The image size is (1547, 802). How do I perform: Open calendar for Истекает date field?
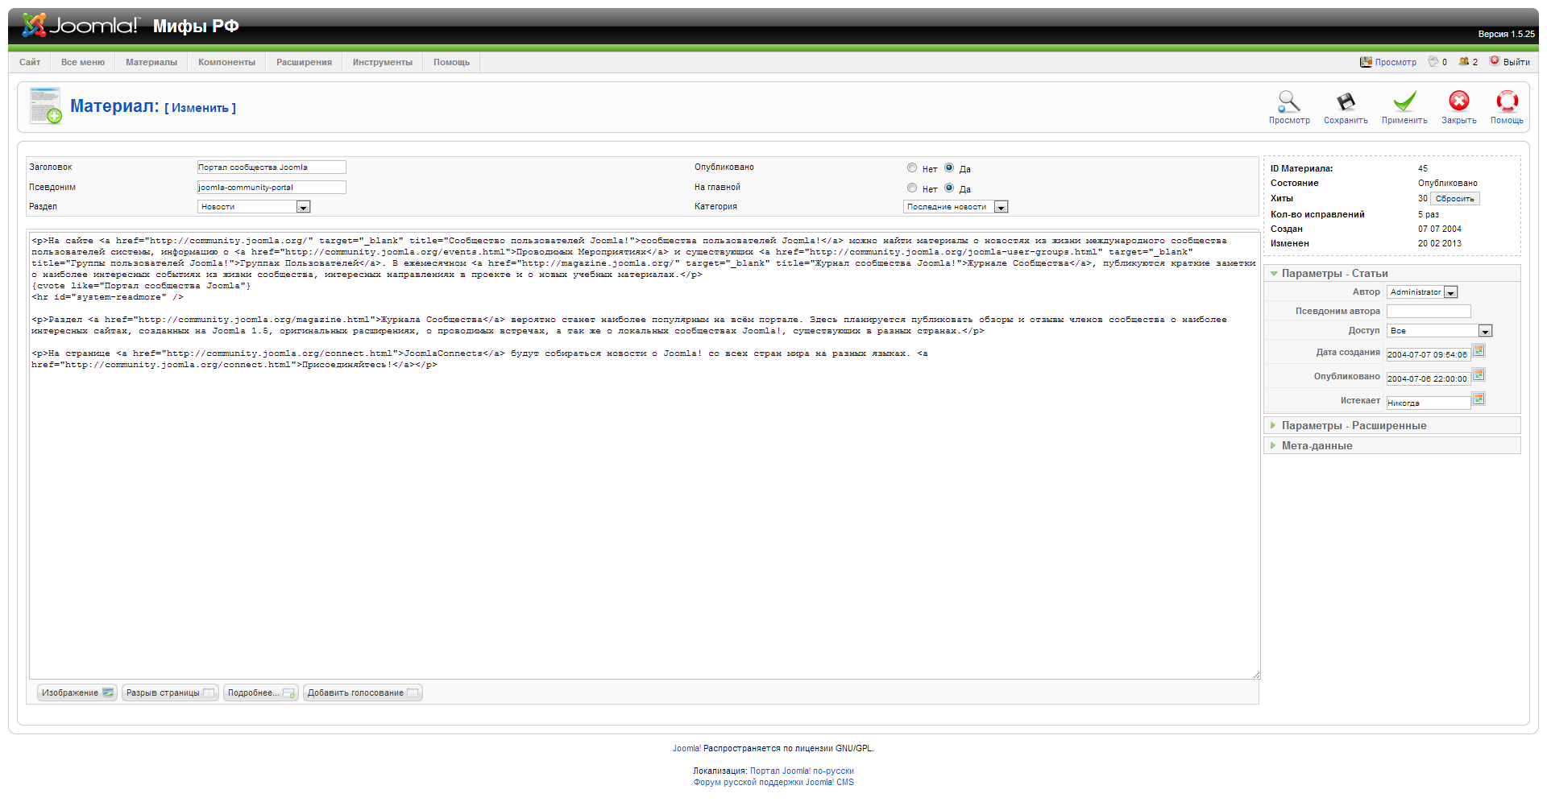[x=1479, y=399]
